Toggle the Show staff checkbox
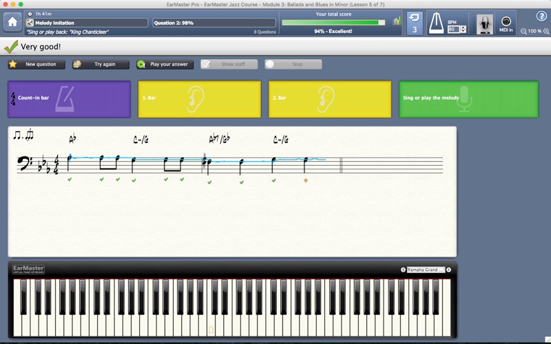Viewport: 551px width, 344px height. point(229,64)
